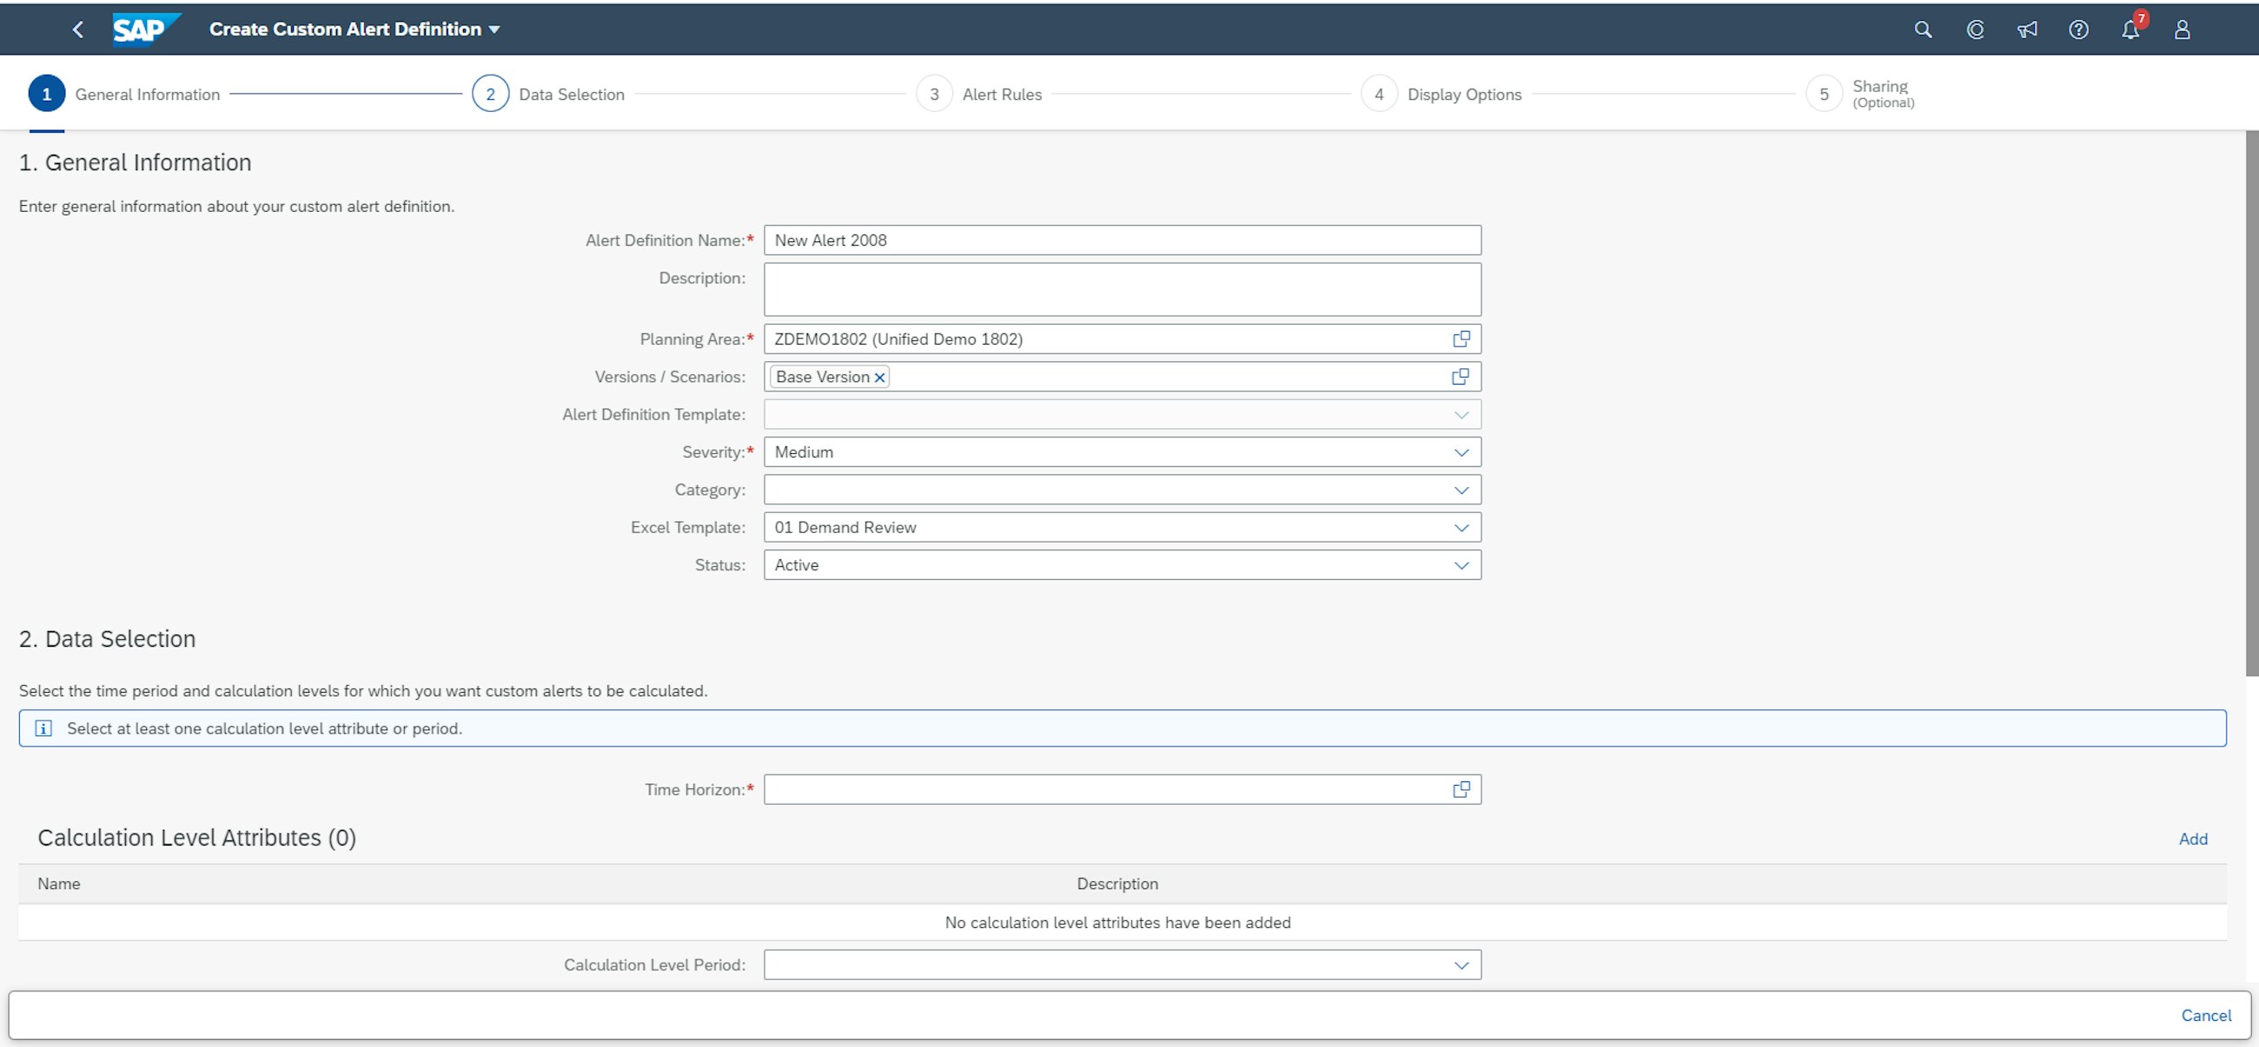Open the user profile icon
This screenshot has height=1047, width=2259.
coord(2182,30)
